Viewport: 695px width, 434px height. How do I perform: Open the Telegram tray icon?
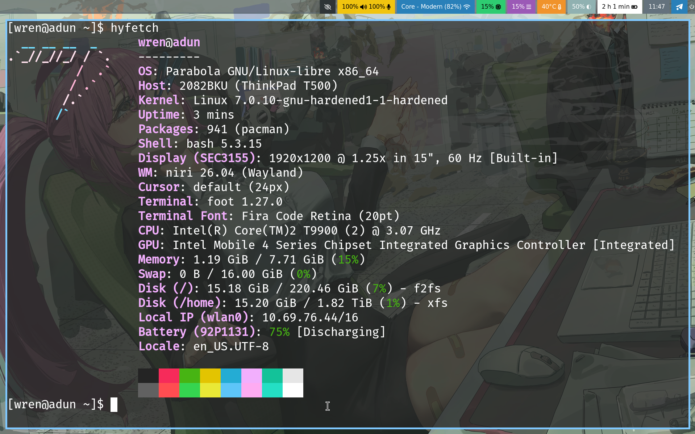[679, 7]
